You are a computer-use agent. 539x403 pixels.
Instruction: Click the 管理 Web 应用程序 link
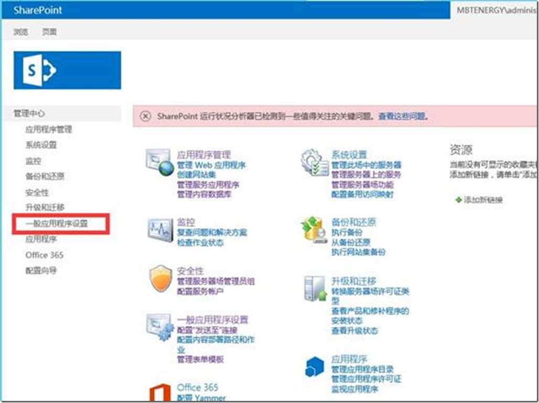211,165
